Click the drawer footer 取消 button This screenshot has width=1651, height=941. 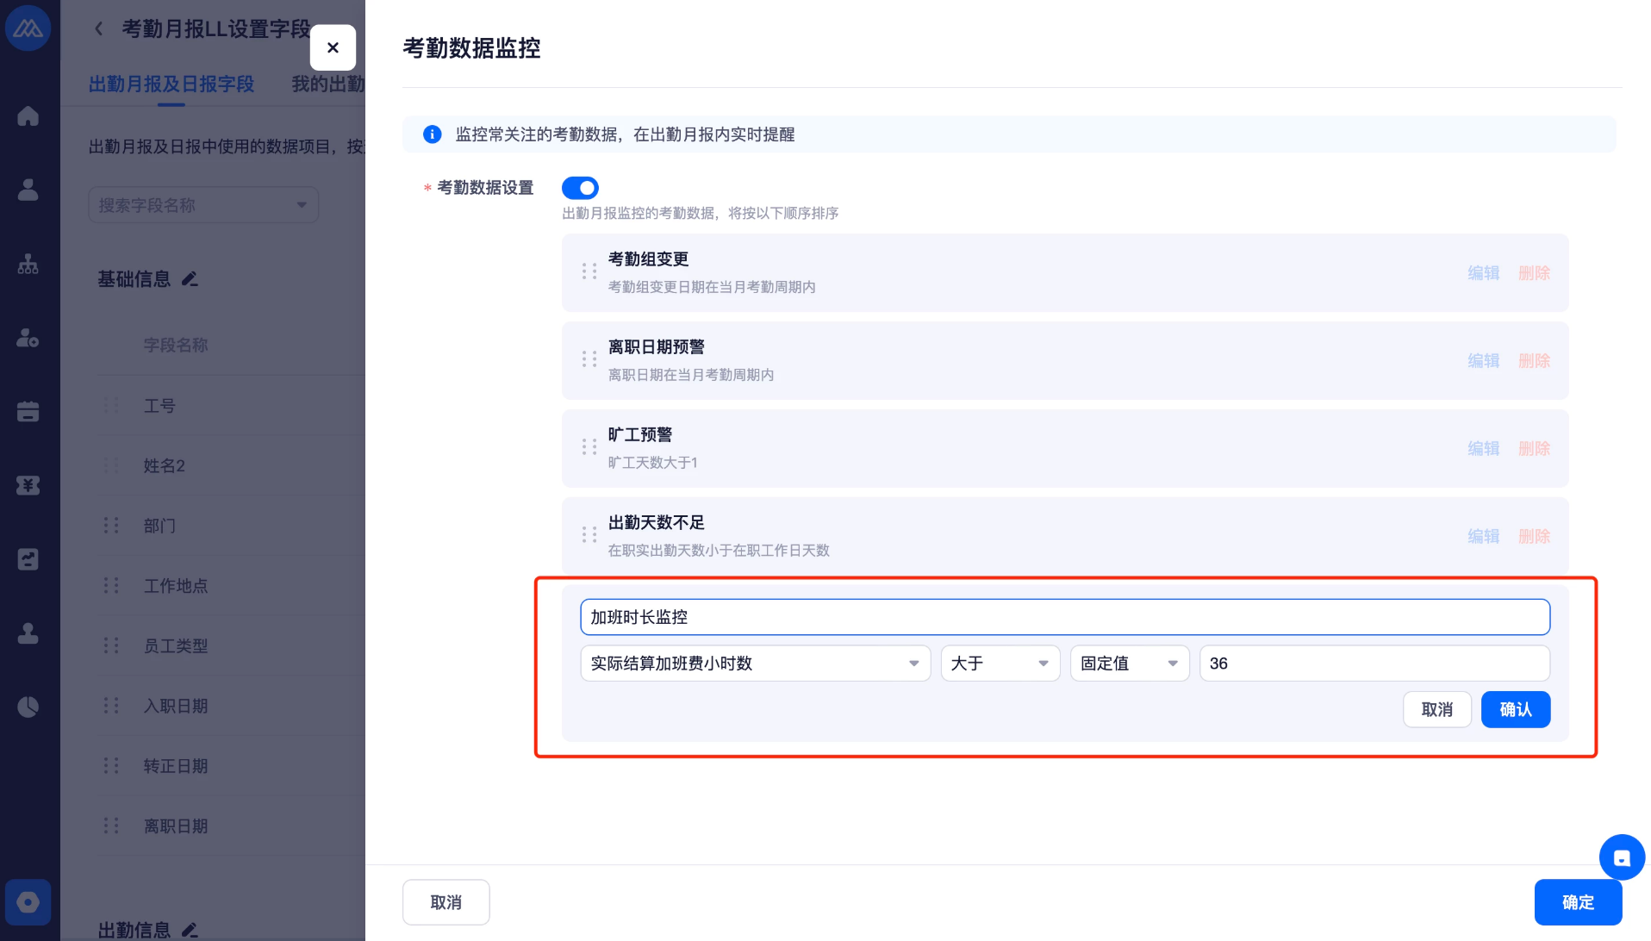point(446,902)
